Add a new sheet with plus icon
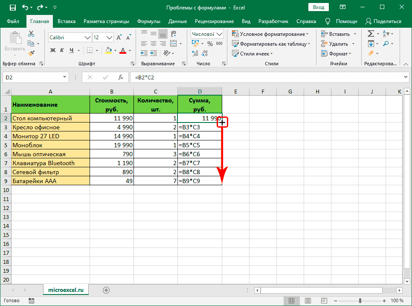Screen dimensions: 412x306 pos(106,290)
